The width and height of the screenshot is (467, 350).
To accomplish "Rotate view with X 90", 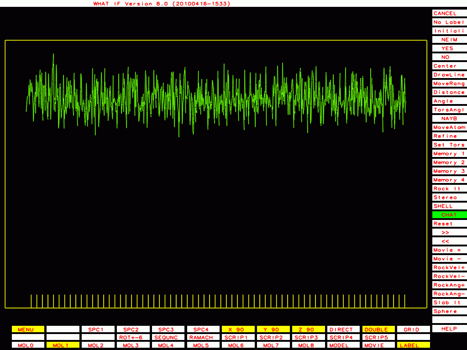I will tap(238, 329).
